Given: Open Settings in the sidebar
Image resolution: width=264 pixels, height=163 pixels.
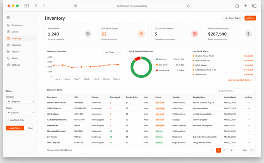Looking at the screenshot, I should [16, 65].
